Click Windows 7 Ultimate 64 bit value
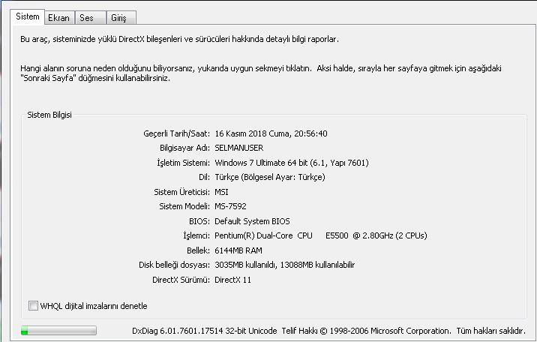537x342 pixels. tap(292, 163)
